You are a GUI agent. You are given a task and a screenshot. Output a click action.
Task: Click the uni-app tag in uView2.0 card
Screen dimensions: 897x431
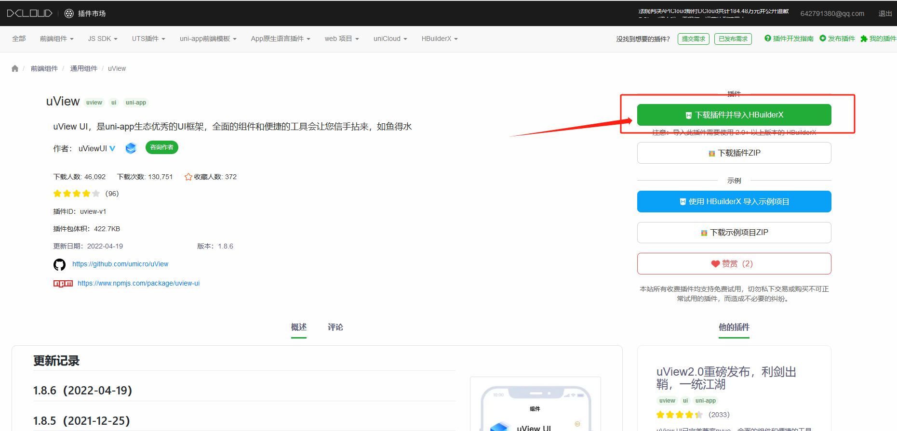(x=706, y=401)
